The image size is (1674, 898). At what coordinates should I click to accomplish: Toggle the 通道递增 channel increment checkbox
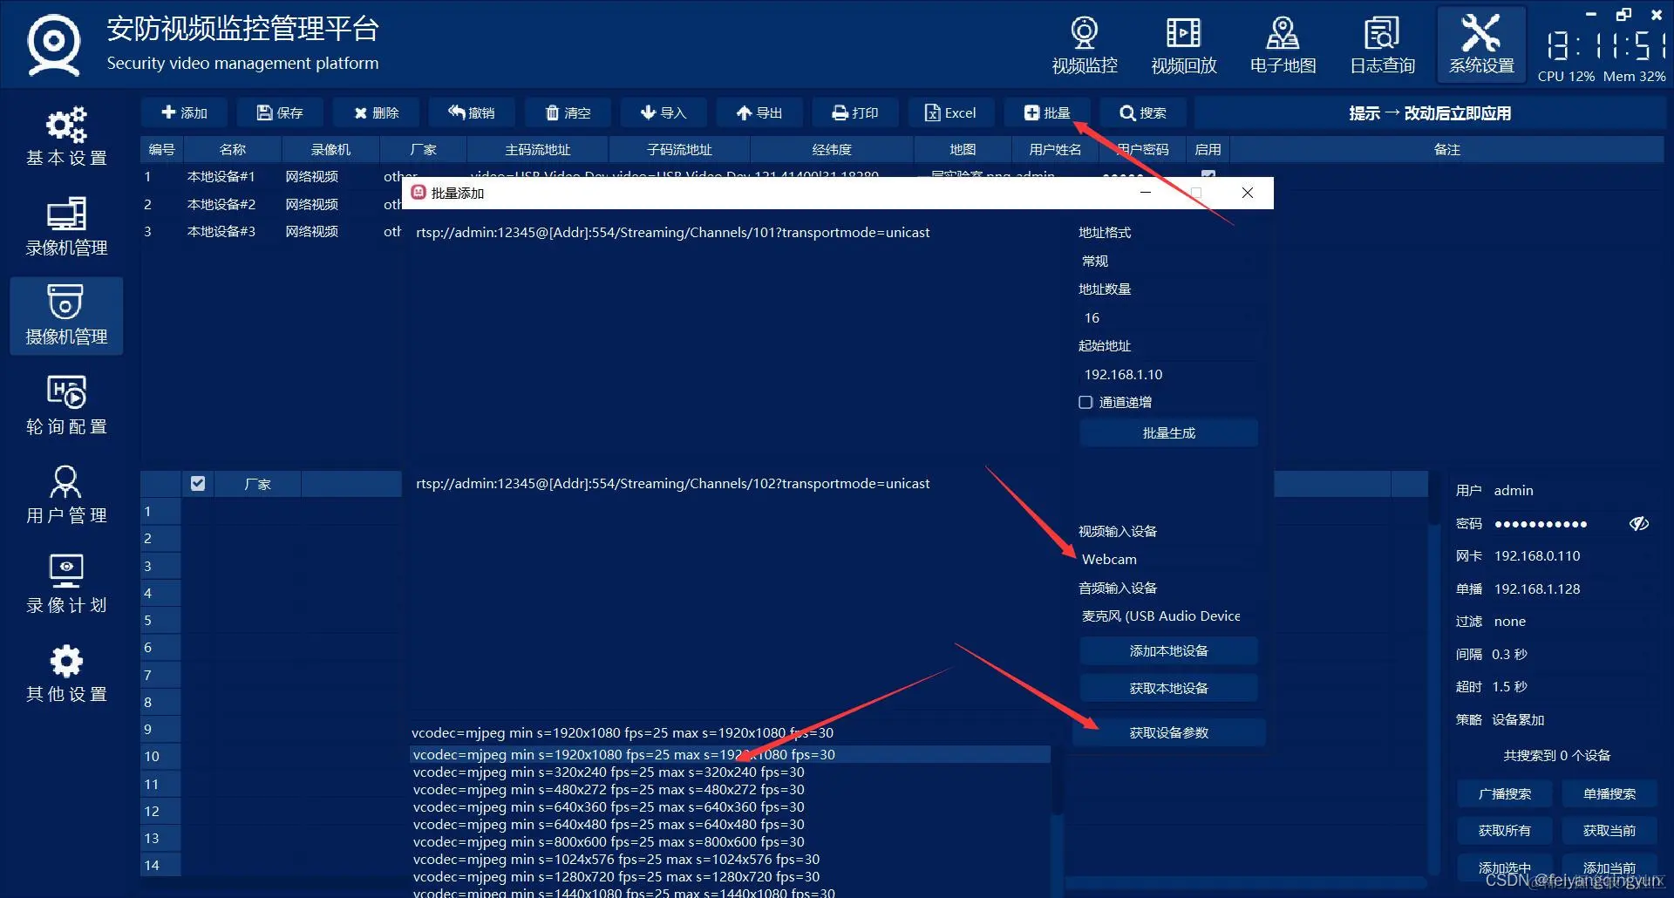tap(1085, 402)
